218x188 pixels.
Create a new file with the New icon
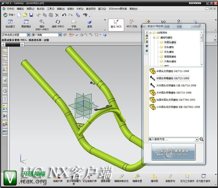[x=19, y=15]
